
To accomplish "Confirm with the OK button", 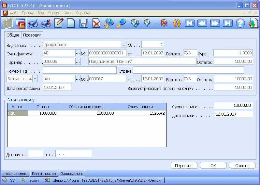I will [213, 165].
